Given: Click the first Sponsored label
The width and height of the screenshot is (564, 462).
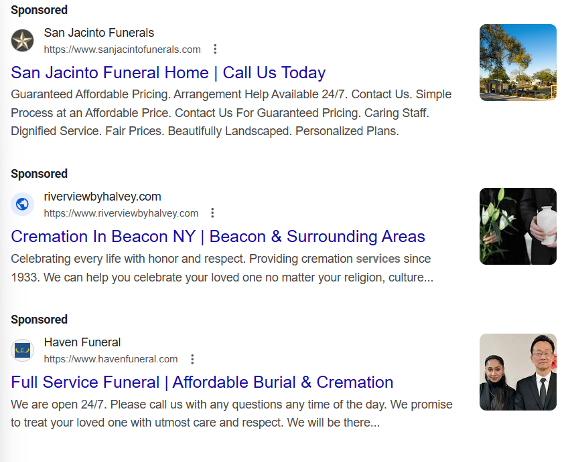Looking at the screenshot, I should tap(39, 10).
